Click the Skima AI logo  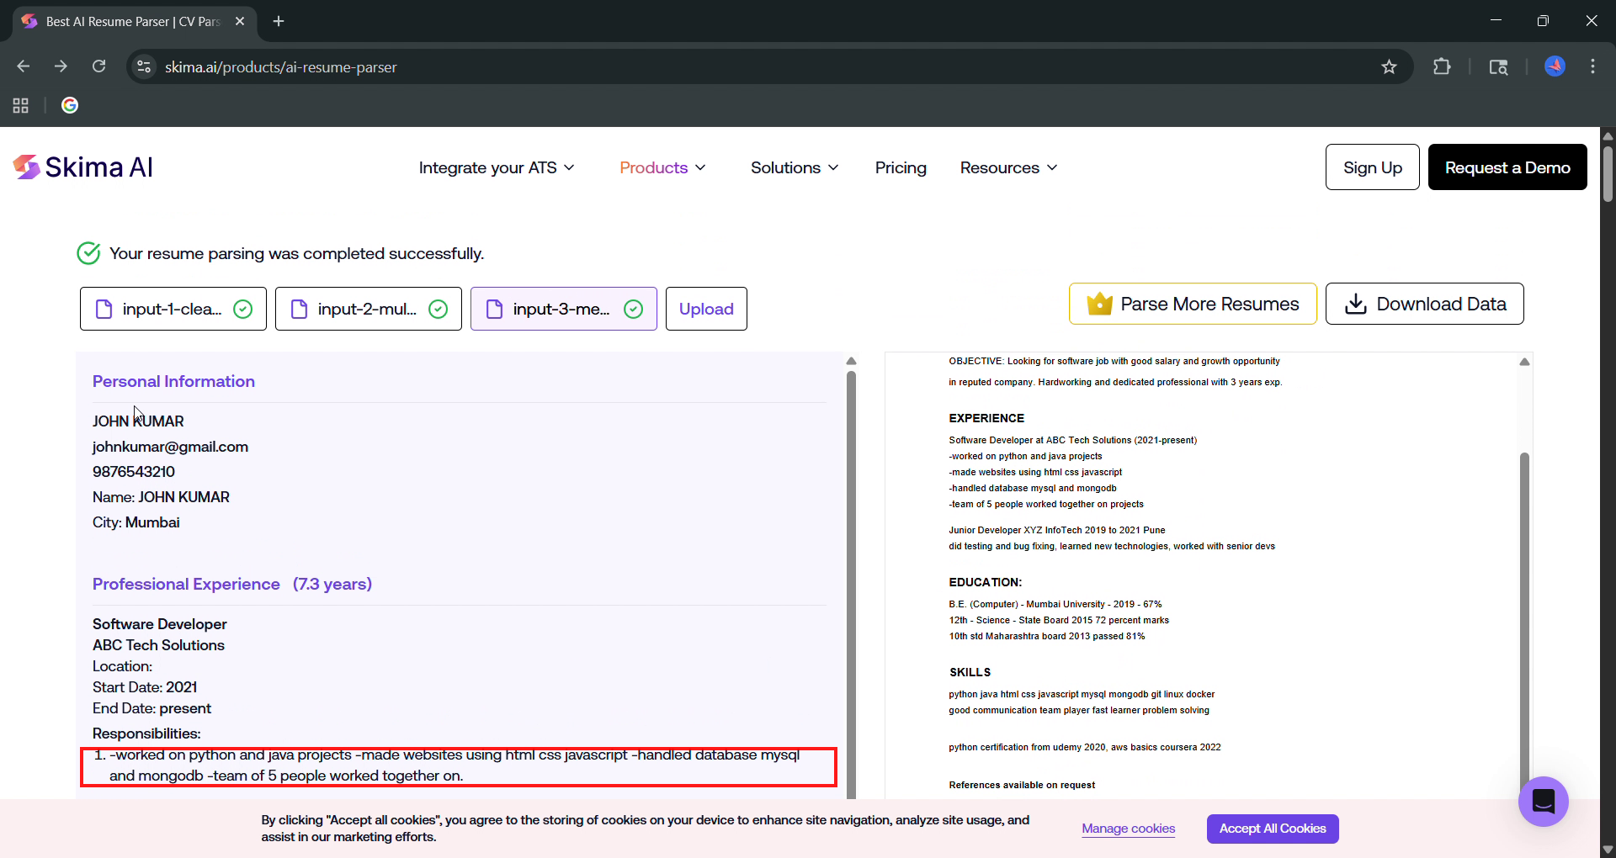coord(82,167)
